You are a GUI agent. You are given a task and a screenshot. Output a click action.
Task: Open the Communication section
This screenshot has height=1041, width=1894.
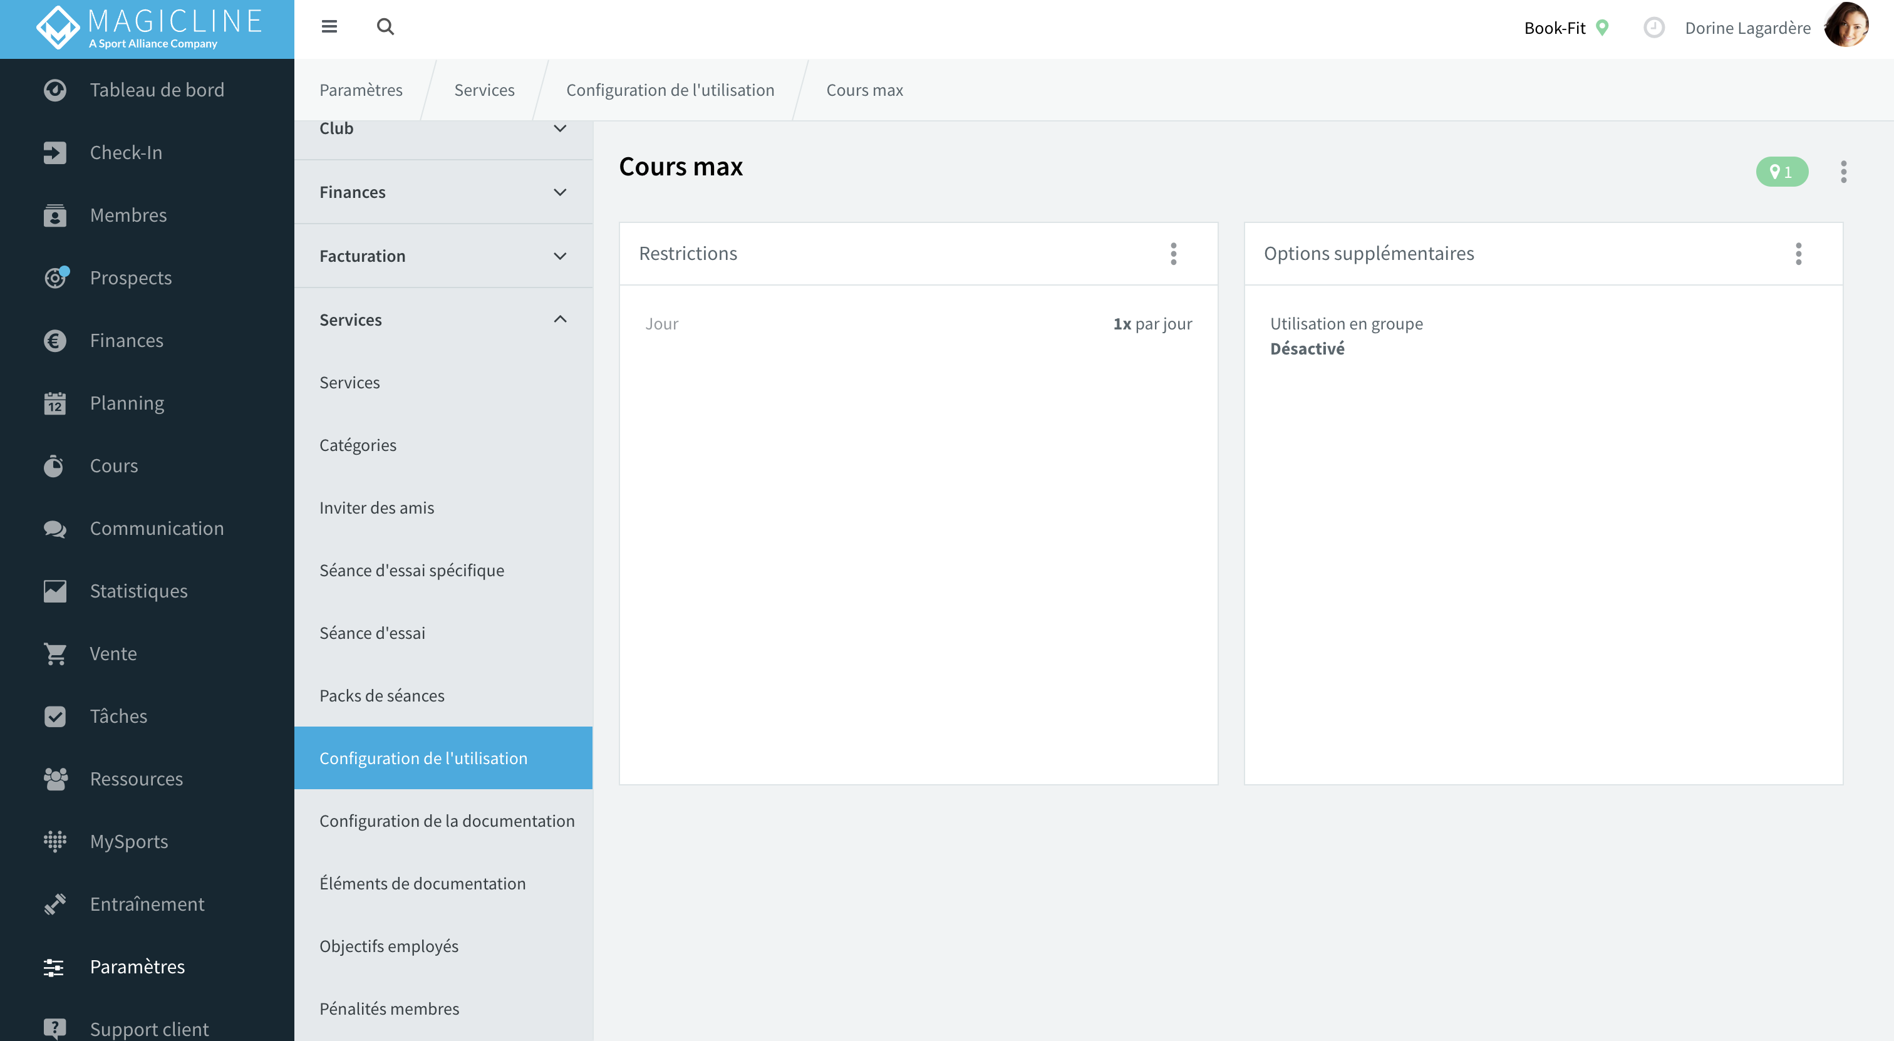[x=147, y=528]
